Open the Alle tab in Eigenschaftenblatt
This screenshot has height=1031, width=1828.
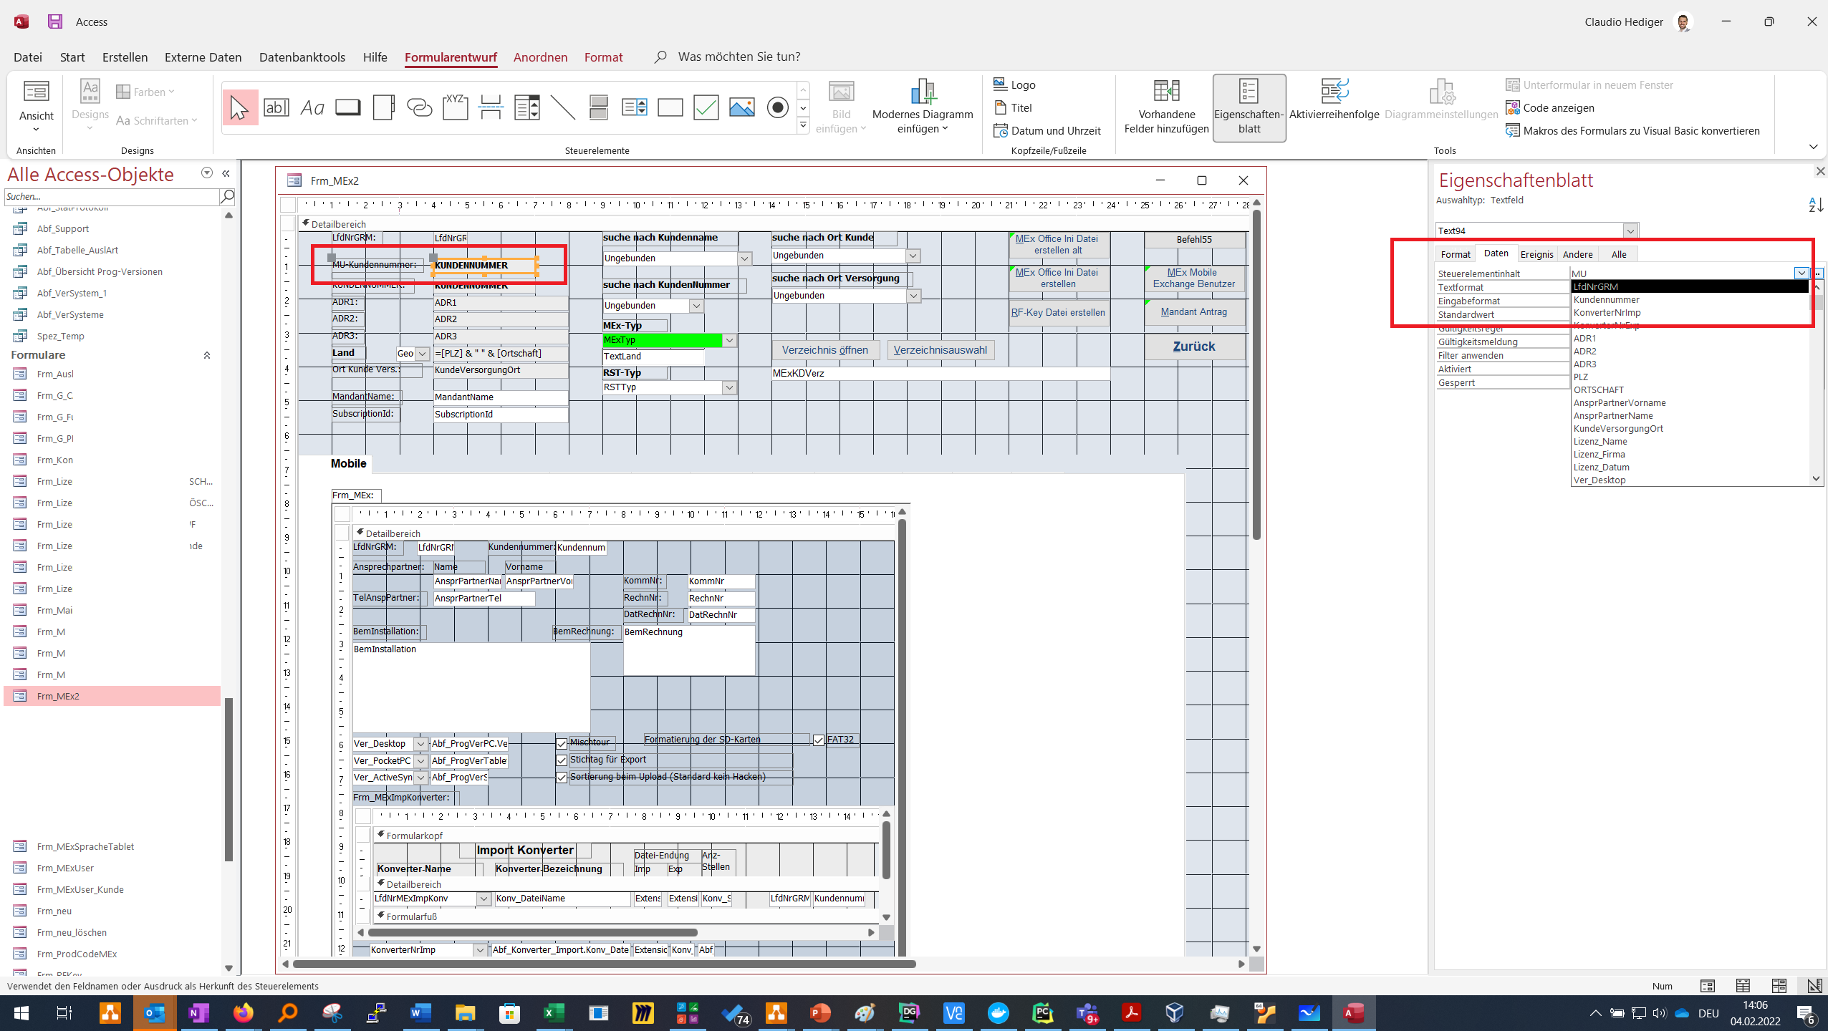tap(1619, 254)
